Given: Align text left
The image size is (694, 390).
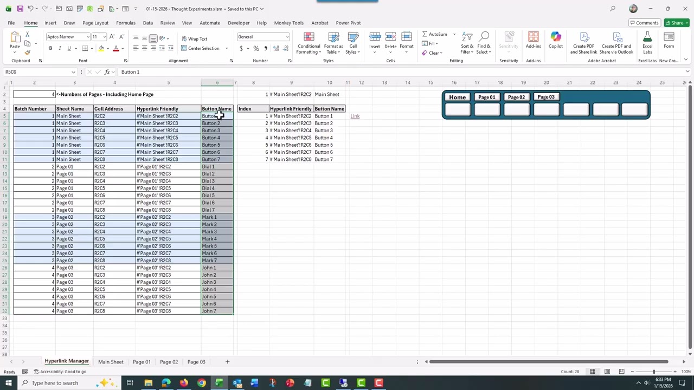Looking at the screenshot, I should tap(136, 48).
